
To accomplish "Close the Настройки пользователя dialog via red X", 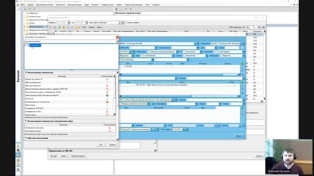I will pyautogui.click(x=117, y=37).
